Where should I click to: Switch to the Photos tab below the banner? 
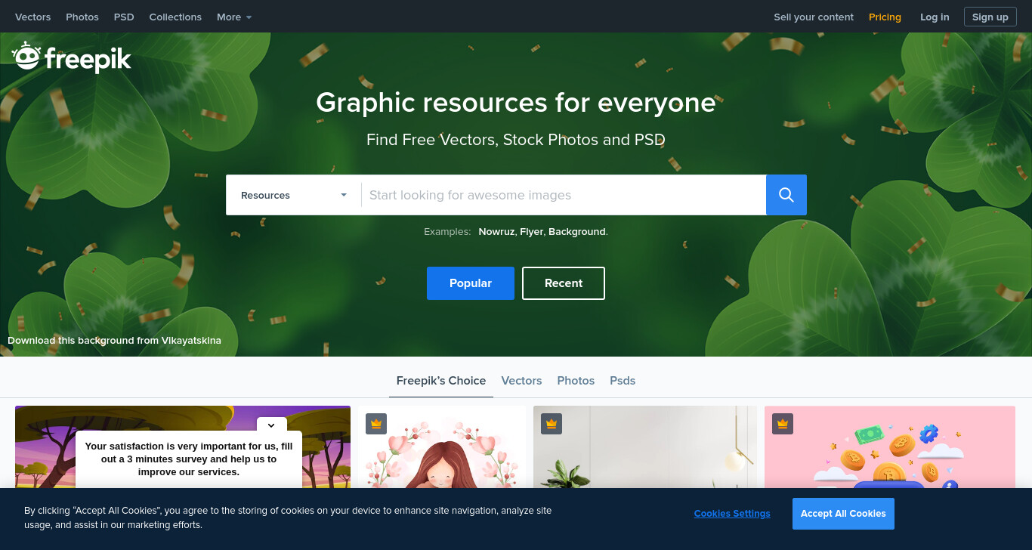[x=576, y=381]
